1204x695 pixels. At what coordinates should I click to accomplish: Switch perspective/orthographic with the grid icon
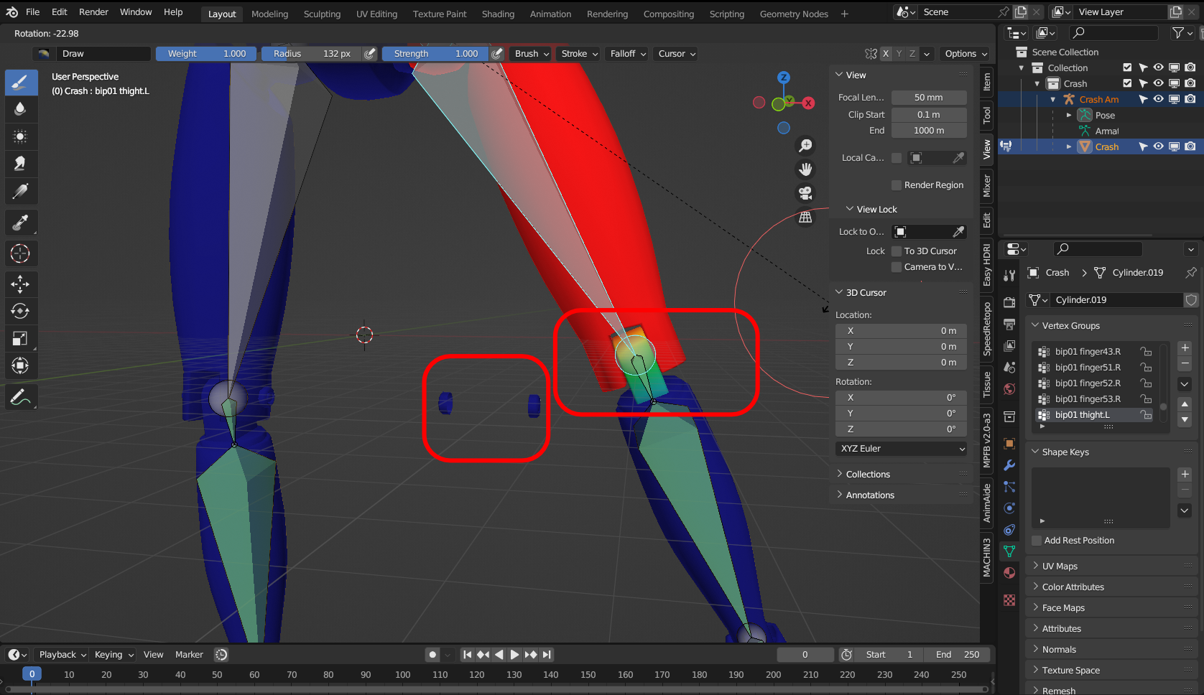[x=806, y=217]
